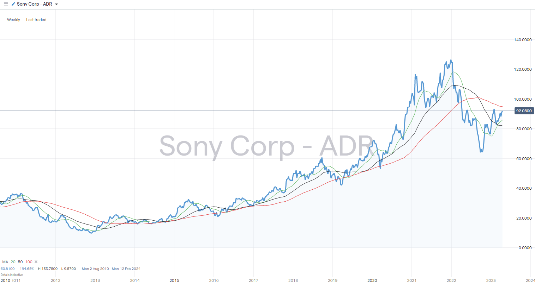Click the MA indicator label
Image resolution: width=535 pixels, height=284 pixels.
tap(5, 262)
